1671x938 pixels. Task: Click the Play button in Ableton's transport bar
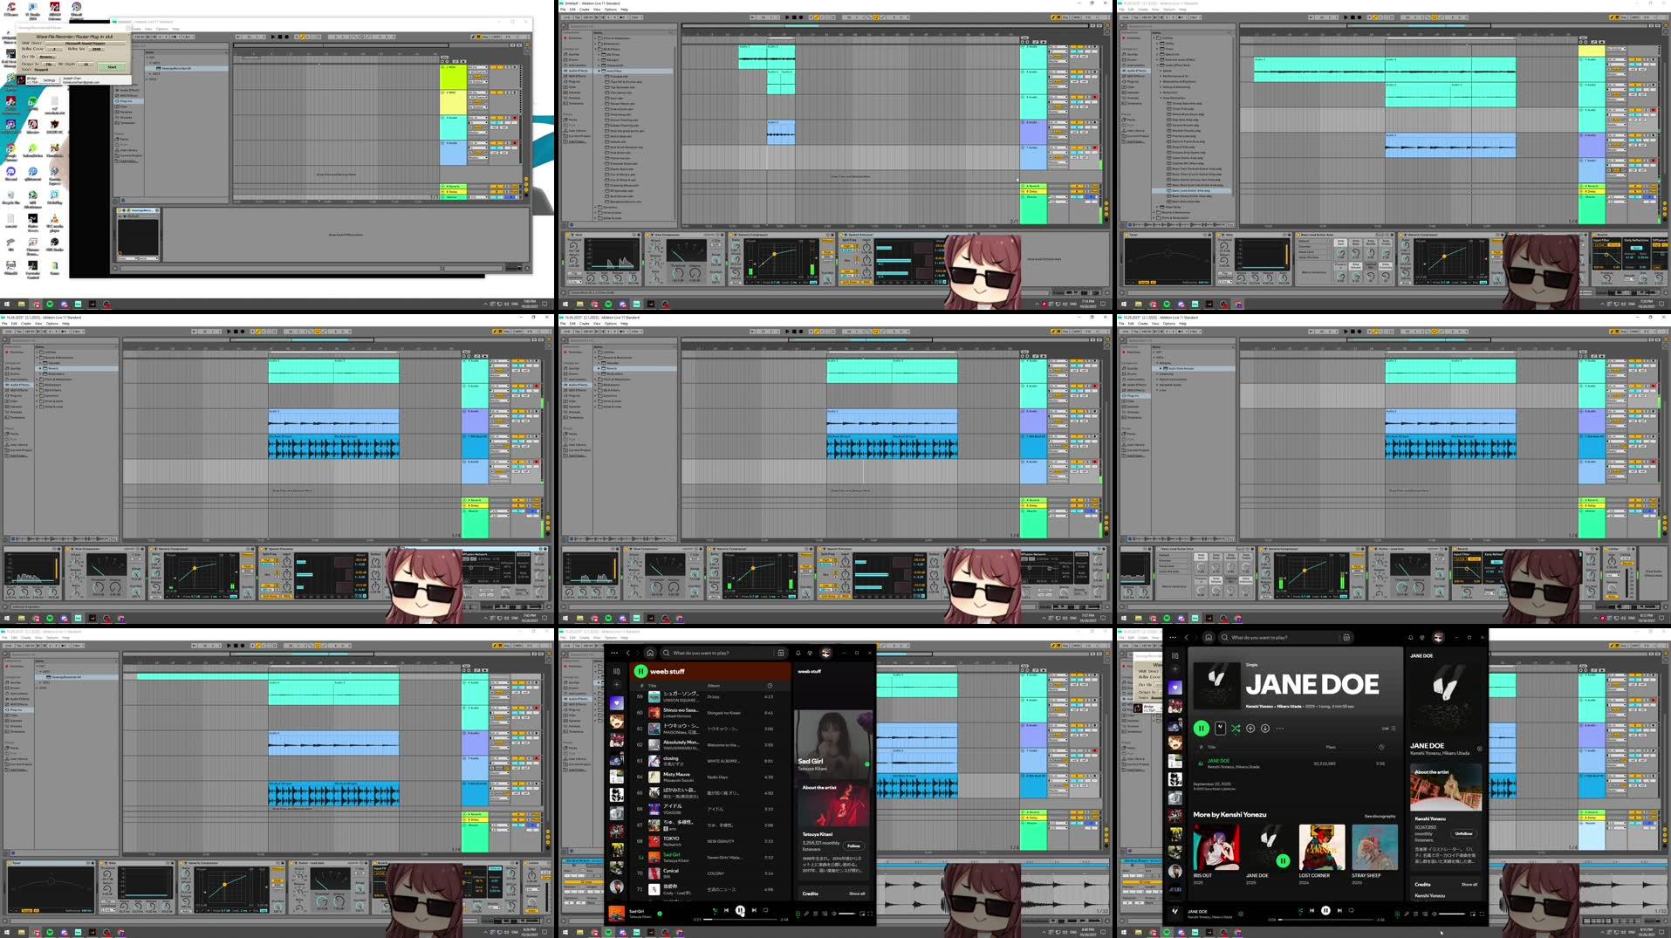click(786, 17)
